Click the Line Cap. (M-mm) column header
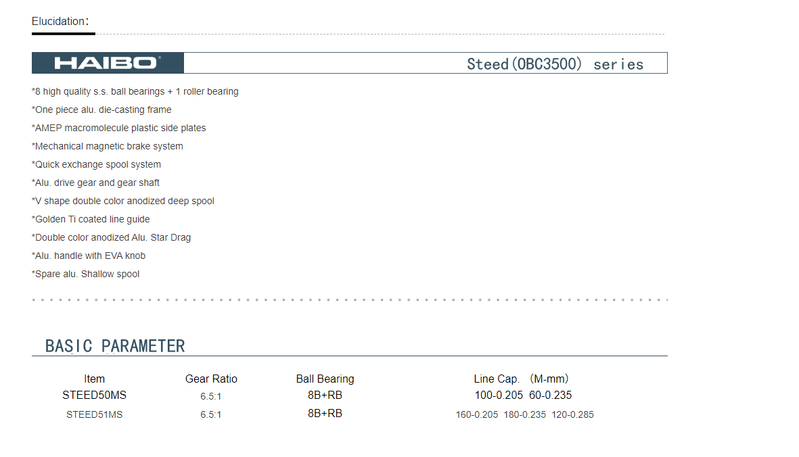The height and width of the screenshot is (457, 799). pos(522,379)
